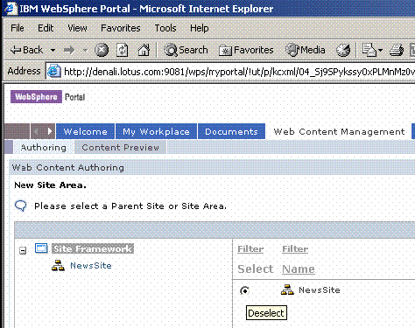Click NewsSite name in the list
Viewport: 415px width, 328px height.
(x=320, y=290)
